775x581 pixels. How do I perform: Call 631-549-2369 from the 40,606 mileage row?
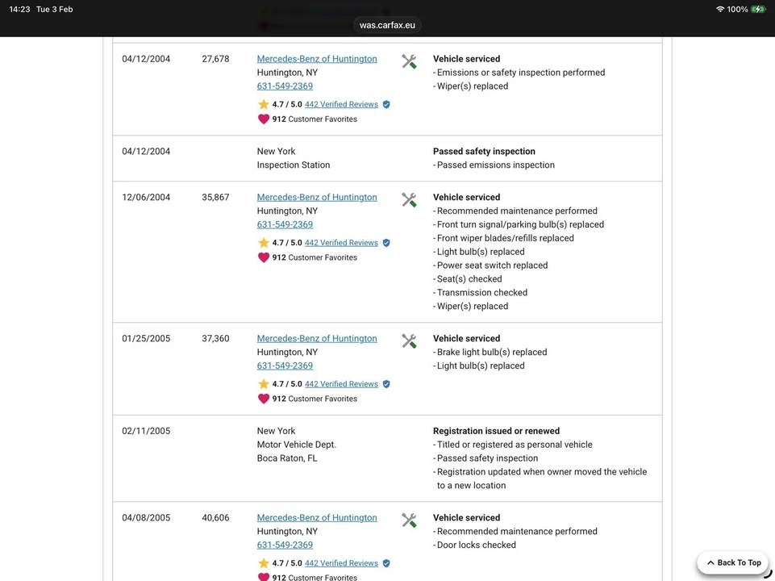point(285,545)
